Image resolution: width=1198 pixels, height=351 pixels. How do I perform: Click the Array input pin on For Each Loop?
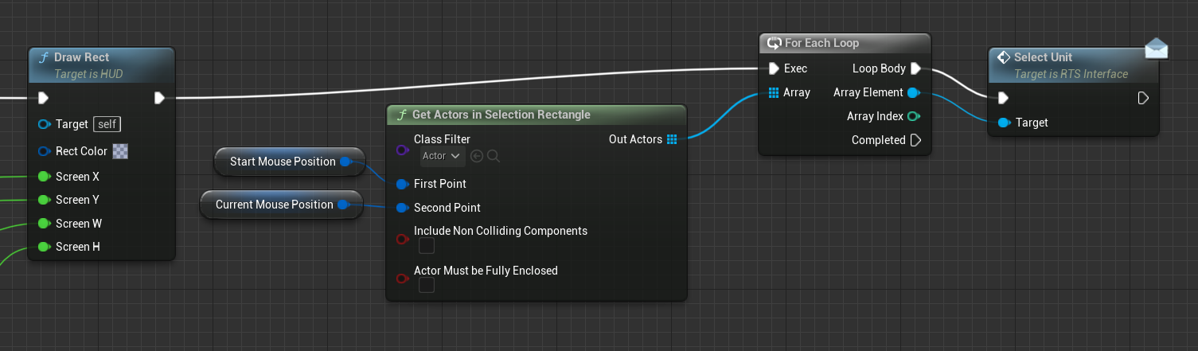(x=774, y=92)
